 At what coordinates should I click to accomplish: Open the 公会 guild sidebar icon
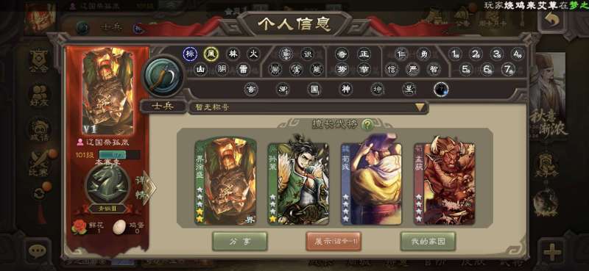coord(39,60)
